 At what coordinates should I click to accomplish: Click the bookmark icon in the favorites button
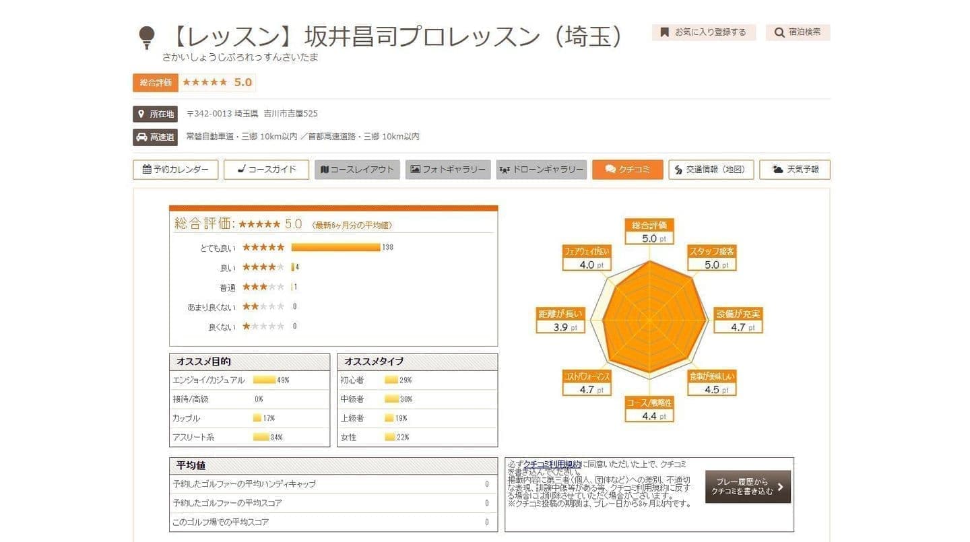(x=664, y=32)
